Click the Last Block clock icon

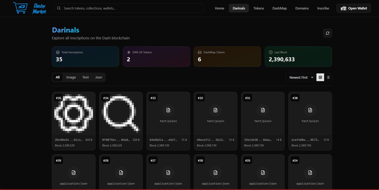click(271, 52)
